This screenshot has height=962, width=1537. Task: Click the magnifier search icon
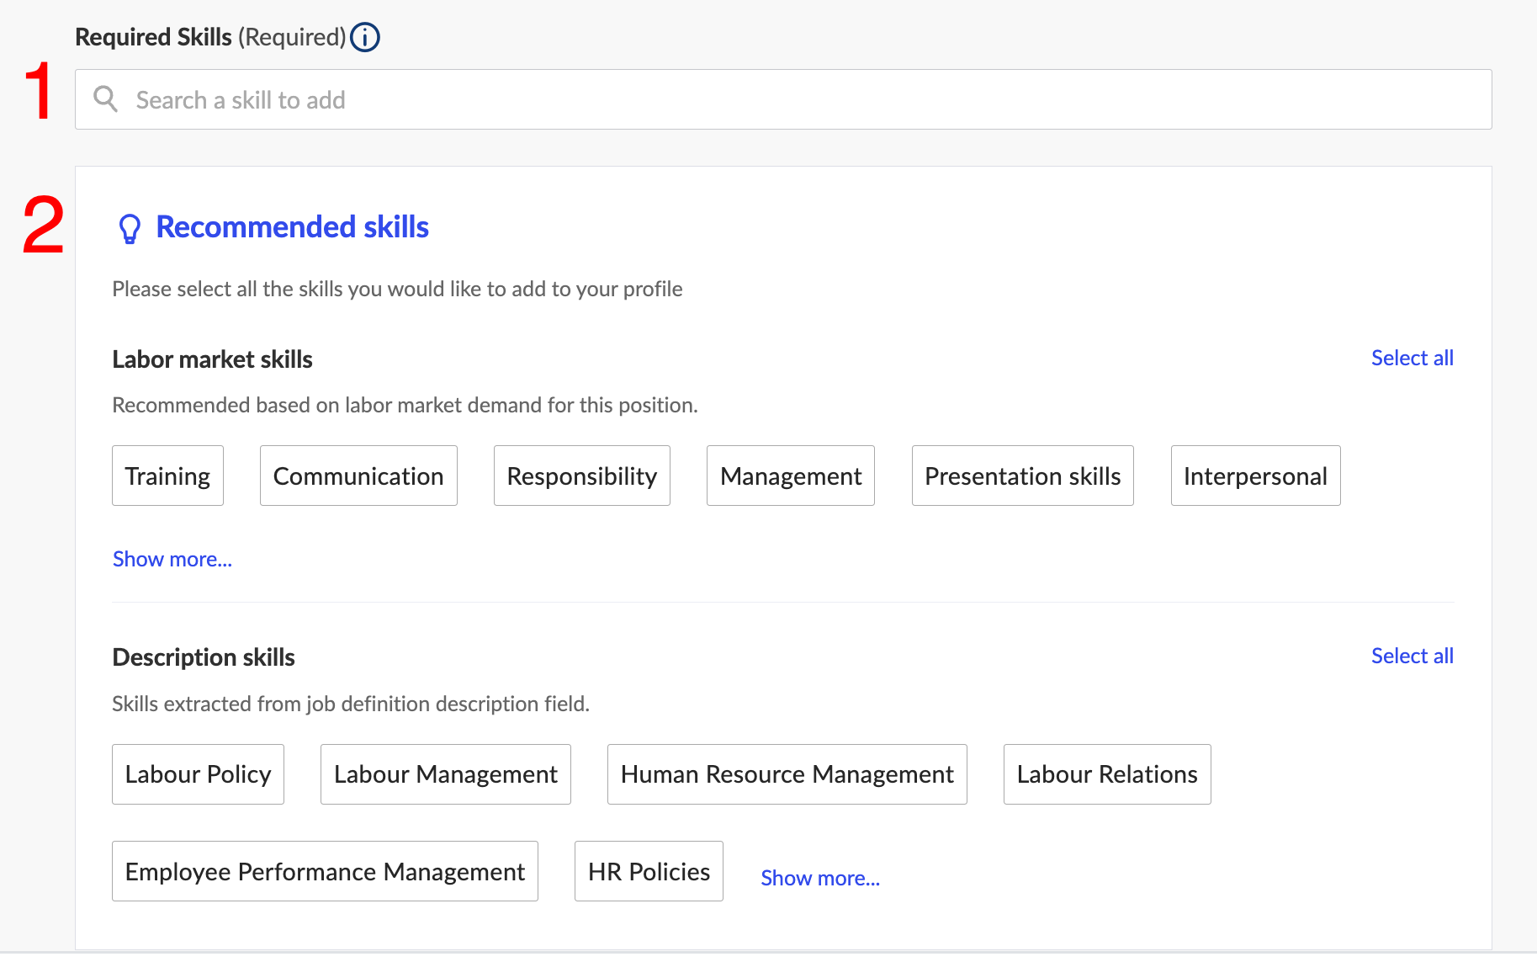[105, 99]
